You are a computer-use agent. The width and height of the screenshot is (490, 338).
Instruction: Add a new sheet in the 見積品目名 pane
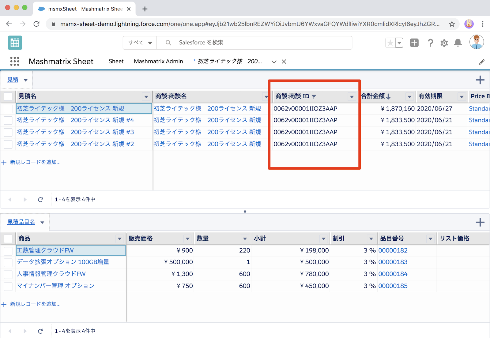click(x=480, y=222)
